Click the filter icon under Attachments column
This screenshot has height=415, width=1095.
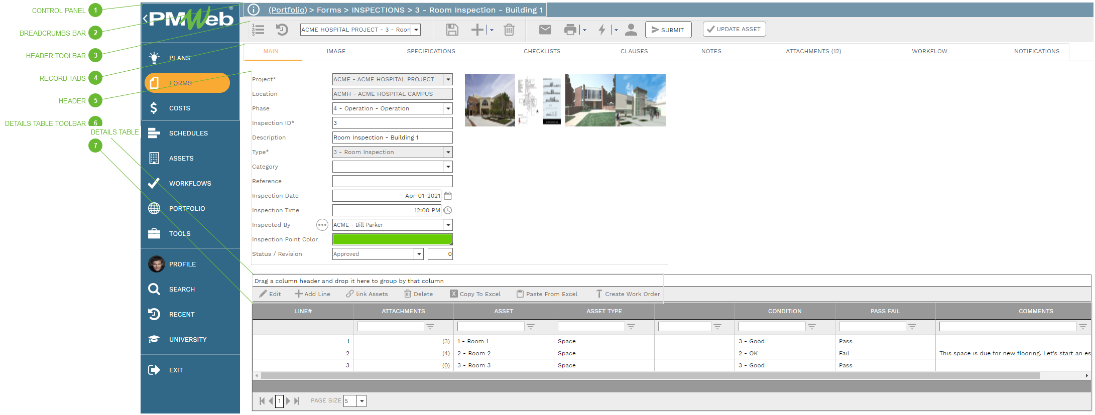click(x=430, y=327)
